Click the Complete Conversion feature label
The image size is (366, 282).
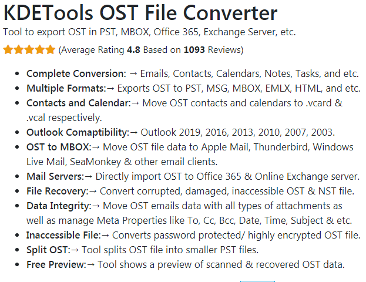76,74
